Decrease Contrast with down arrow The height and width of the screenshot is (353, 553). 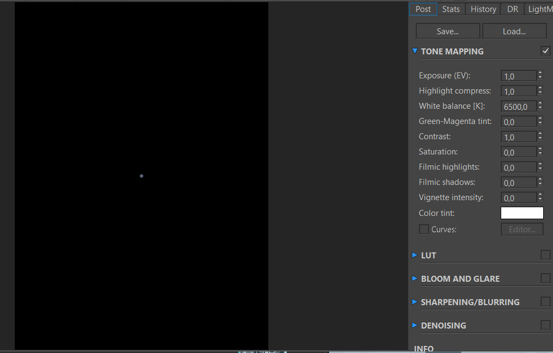click(540, 139)
